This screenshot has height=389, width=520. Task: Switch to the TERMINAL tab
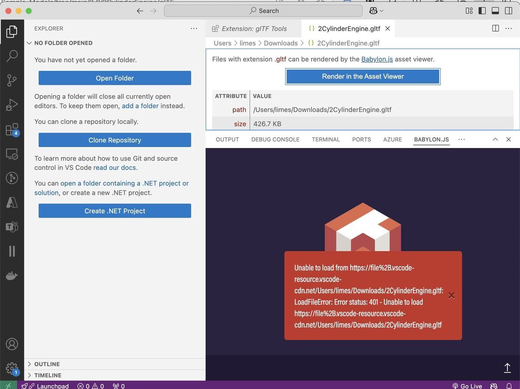326,139
